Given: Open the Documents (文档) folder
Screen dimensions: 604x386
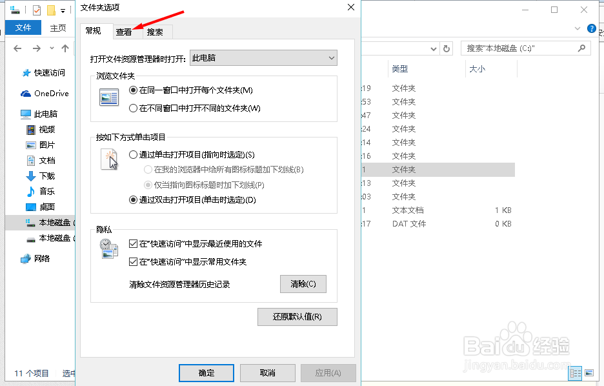Looking at the screenshot, I should [x=41, y=161].
